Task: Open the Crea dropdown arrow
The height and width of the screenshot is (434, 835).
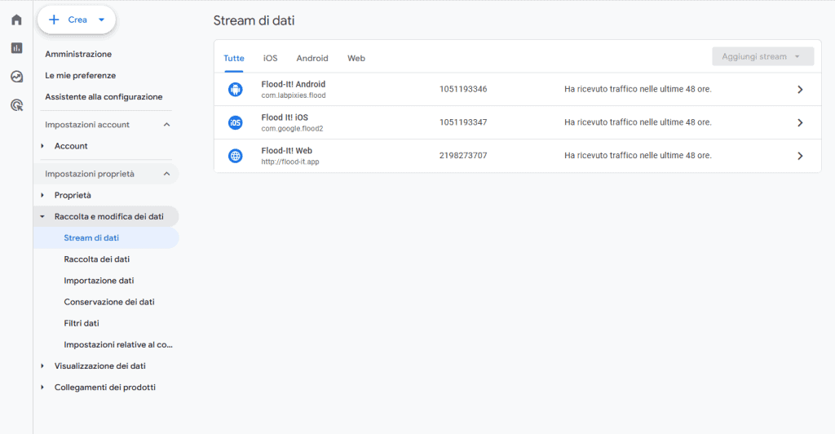Action: pyautogui.click(x=101, y=20)
